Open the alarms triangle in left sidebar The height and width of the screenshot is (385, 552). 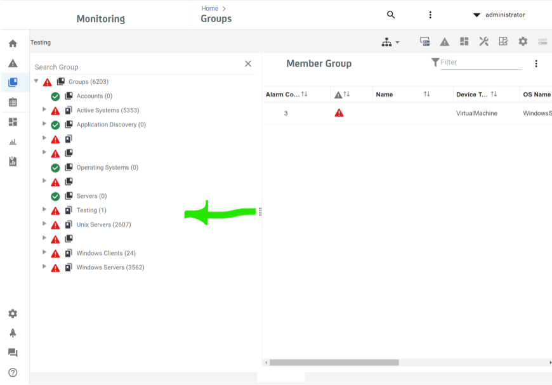pyautogui.click(x=13, y=63)
